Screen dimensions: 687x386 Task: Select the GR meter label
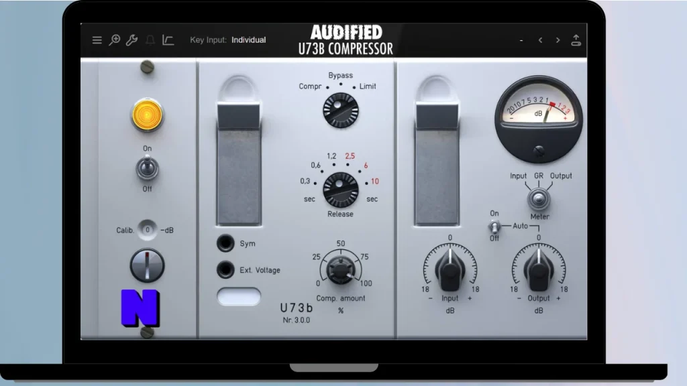point(539,176)
